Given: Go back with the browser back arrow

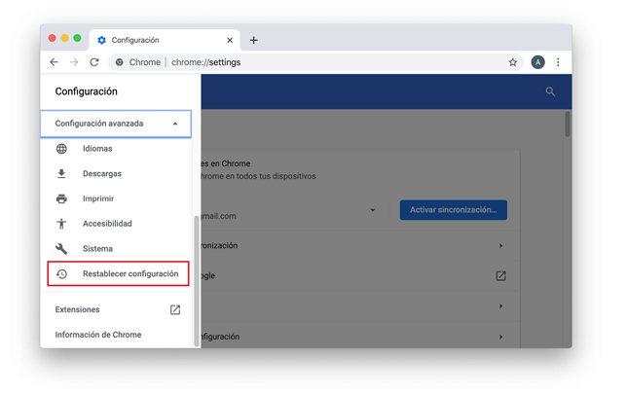Looking at the screenshot, I should (x=54, y=62).
